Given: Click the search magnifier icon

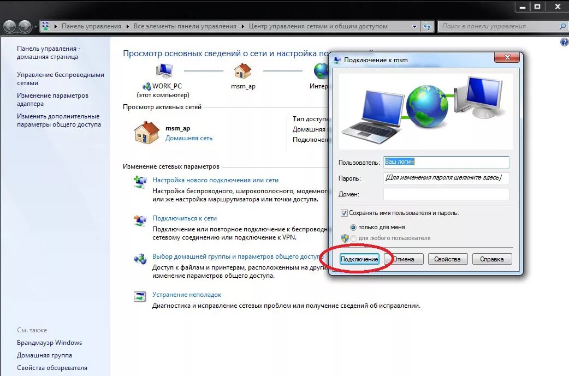Looking at the screenshot, I should (x=562, y=26).
